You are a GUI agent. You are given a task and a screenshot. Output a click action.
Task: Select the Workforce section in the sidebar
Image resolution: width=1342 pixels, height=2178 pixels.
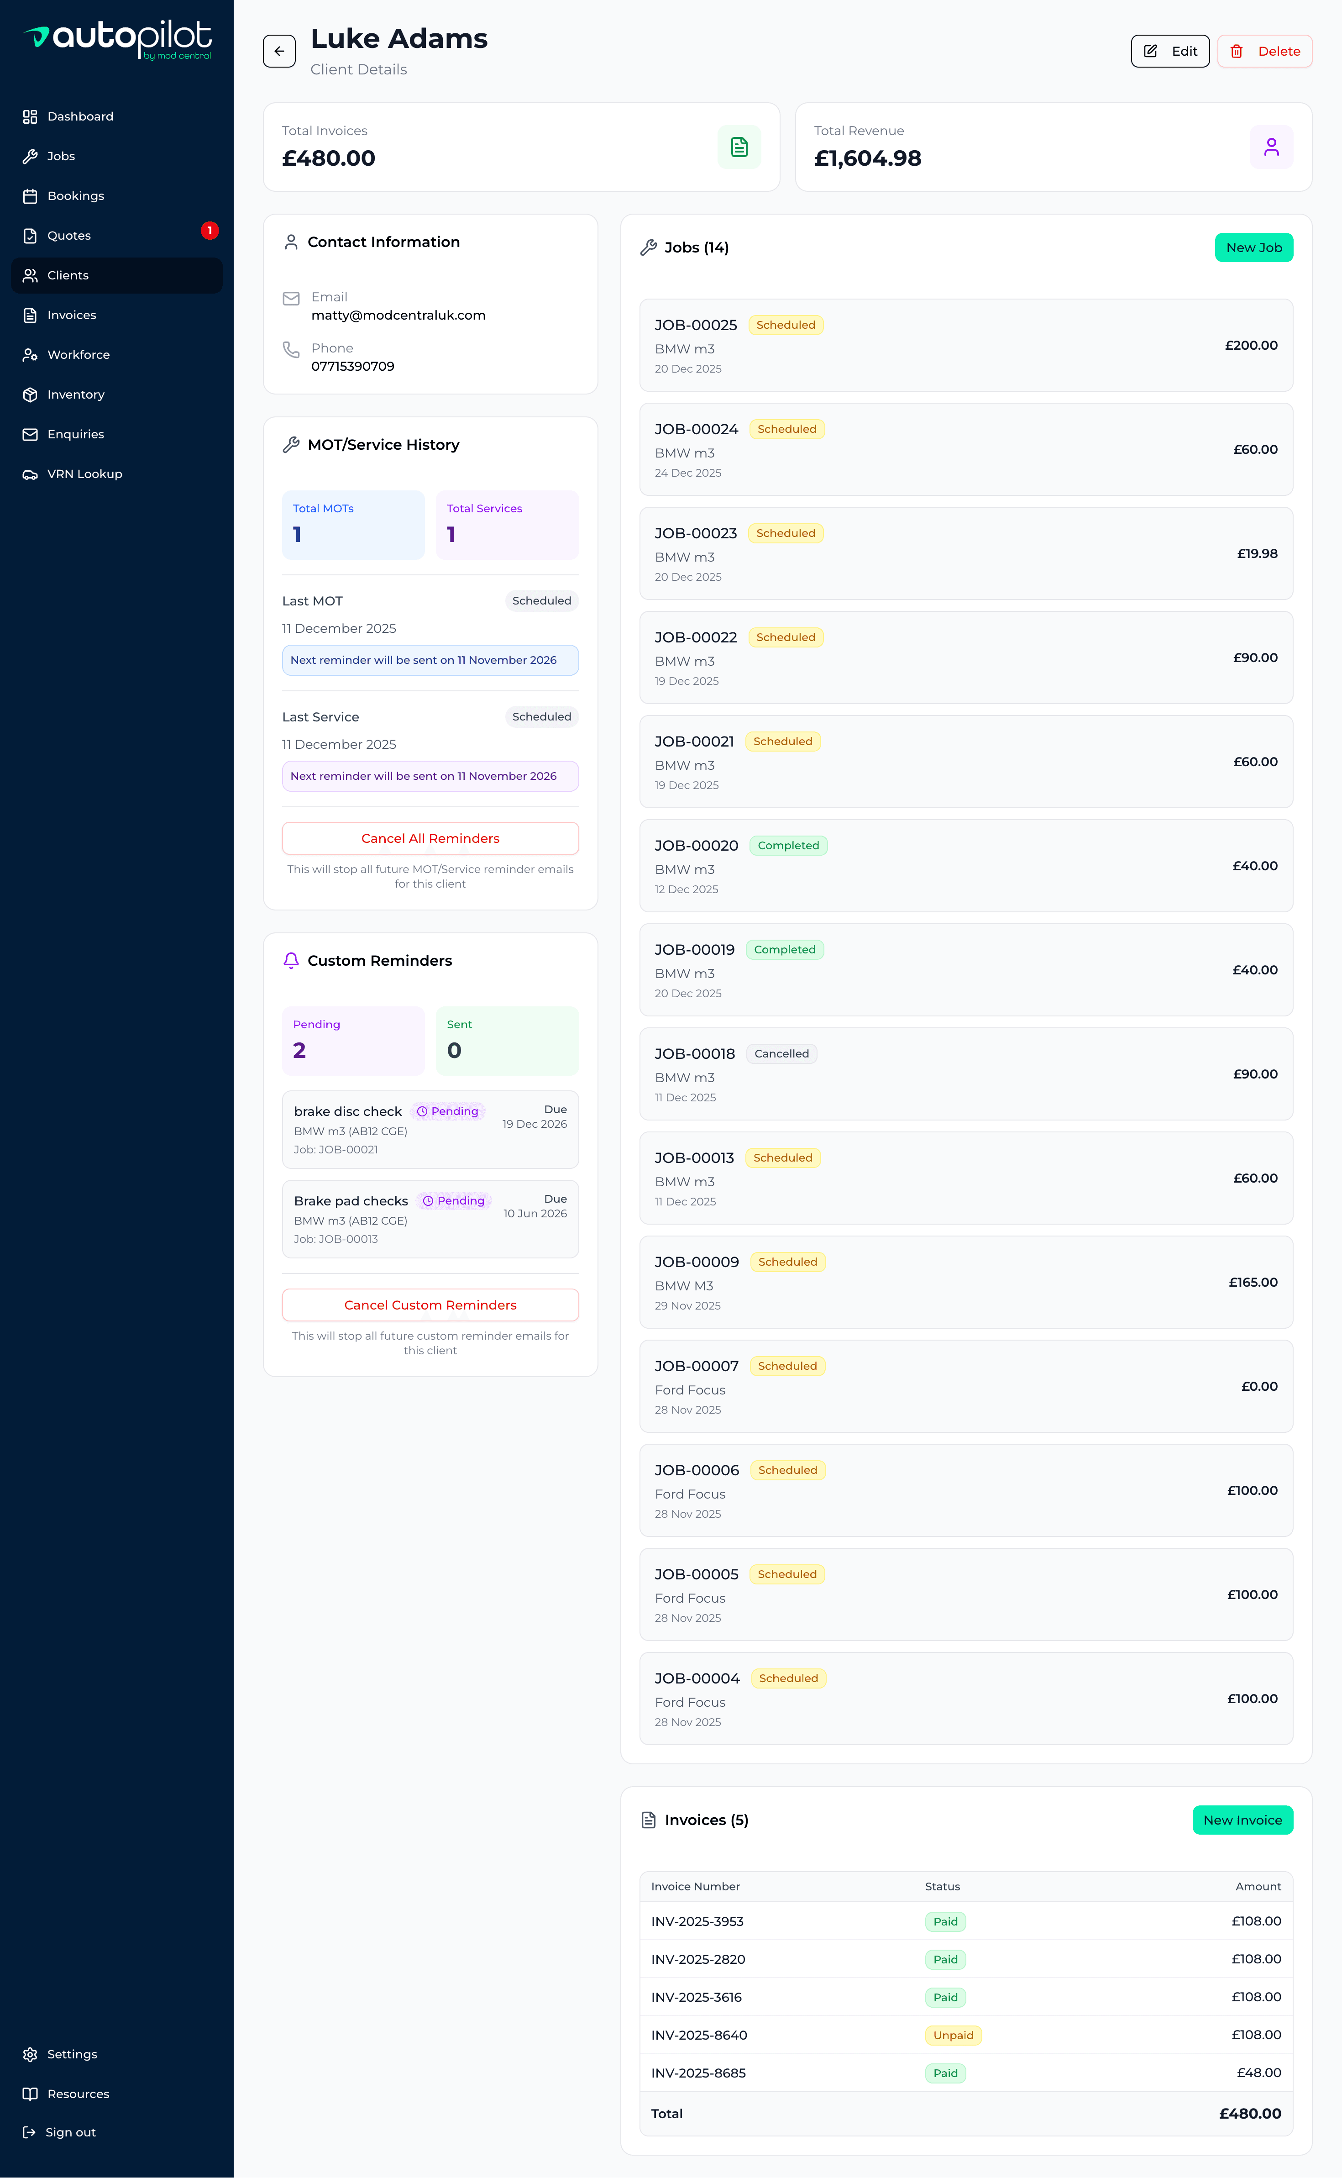pyautogui.click(x=78, y=354)
